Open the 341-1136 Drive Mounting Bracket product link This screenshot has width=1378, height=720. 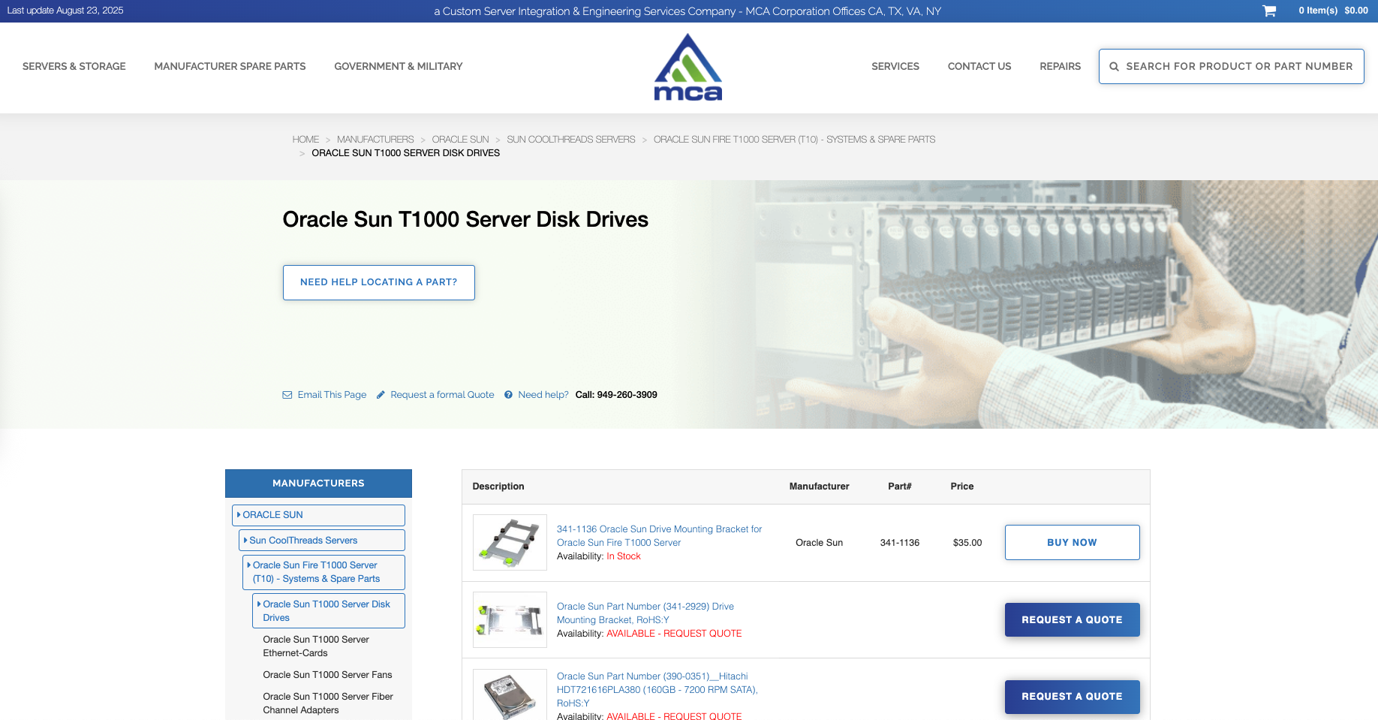[658, 535]
